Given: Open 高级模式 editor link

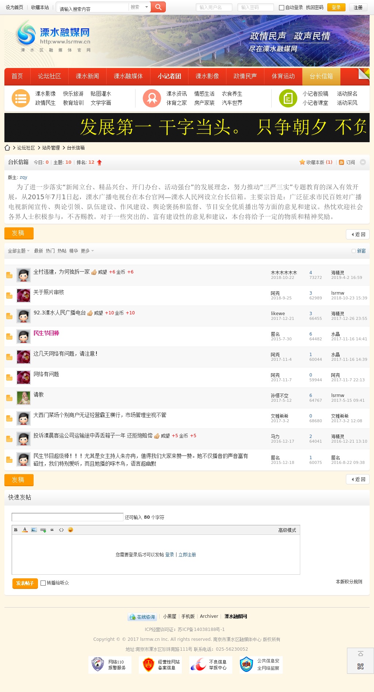Looking at the screenshot, I should (287, 530).
